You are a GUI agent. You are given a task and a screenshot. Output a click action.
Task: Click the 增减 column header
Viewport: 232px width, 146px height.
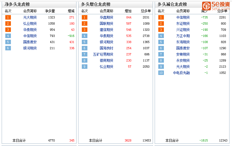(x=71, y=11)
